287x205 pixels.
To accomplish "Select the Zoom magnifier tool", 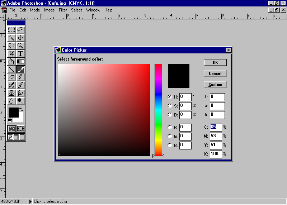I will (20, 46).
